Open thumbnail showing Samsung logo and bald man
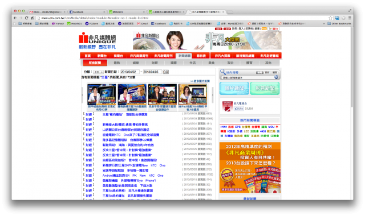 [132, 95]
